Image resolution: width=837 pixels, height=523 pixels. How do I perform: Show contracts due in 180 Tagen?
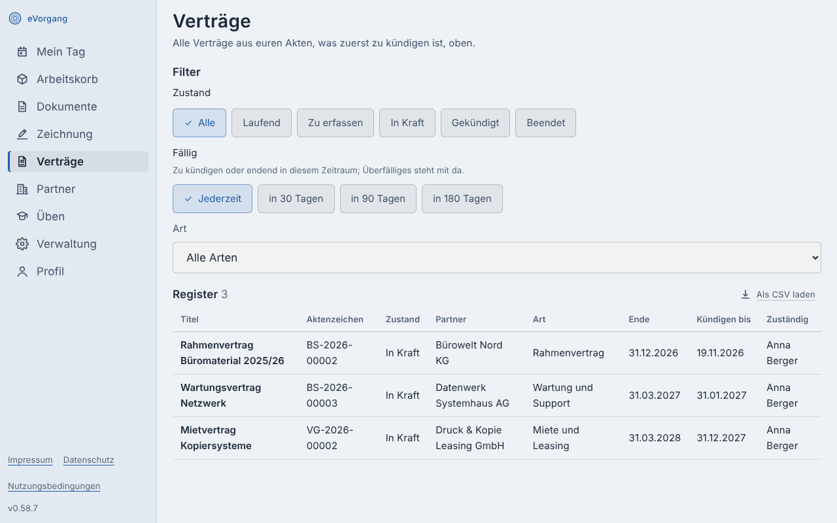coord(462,199)
